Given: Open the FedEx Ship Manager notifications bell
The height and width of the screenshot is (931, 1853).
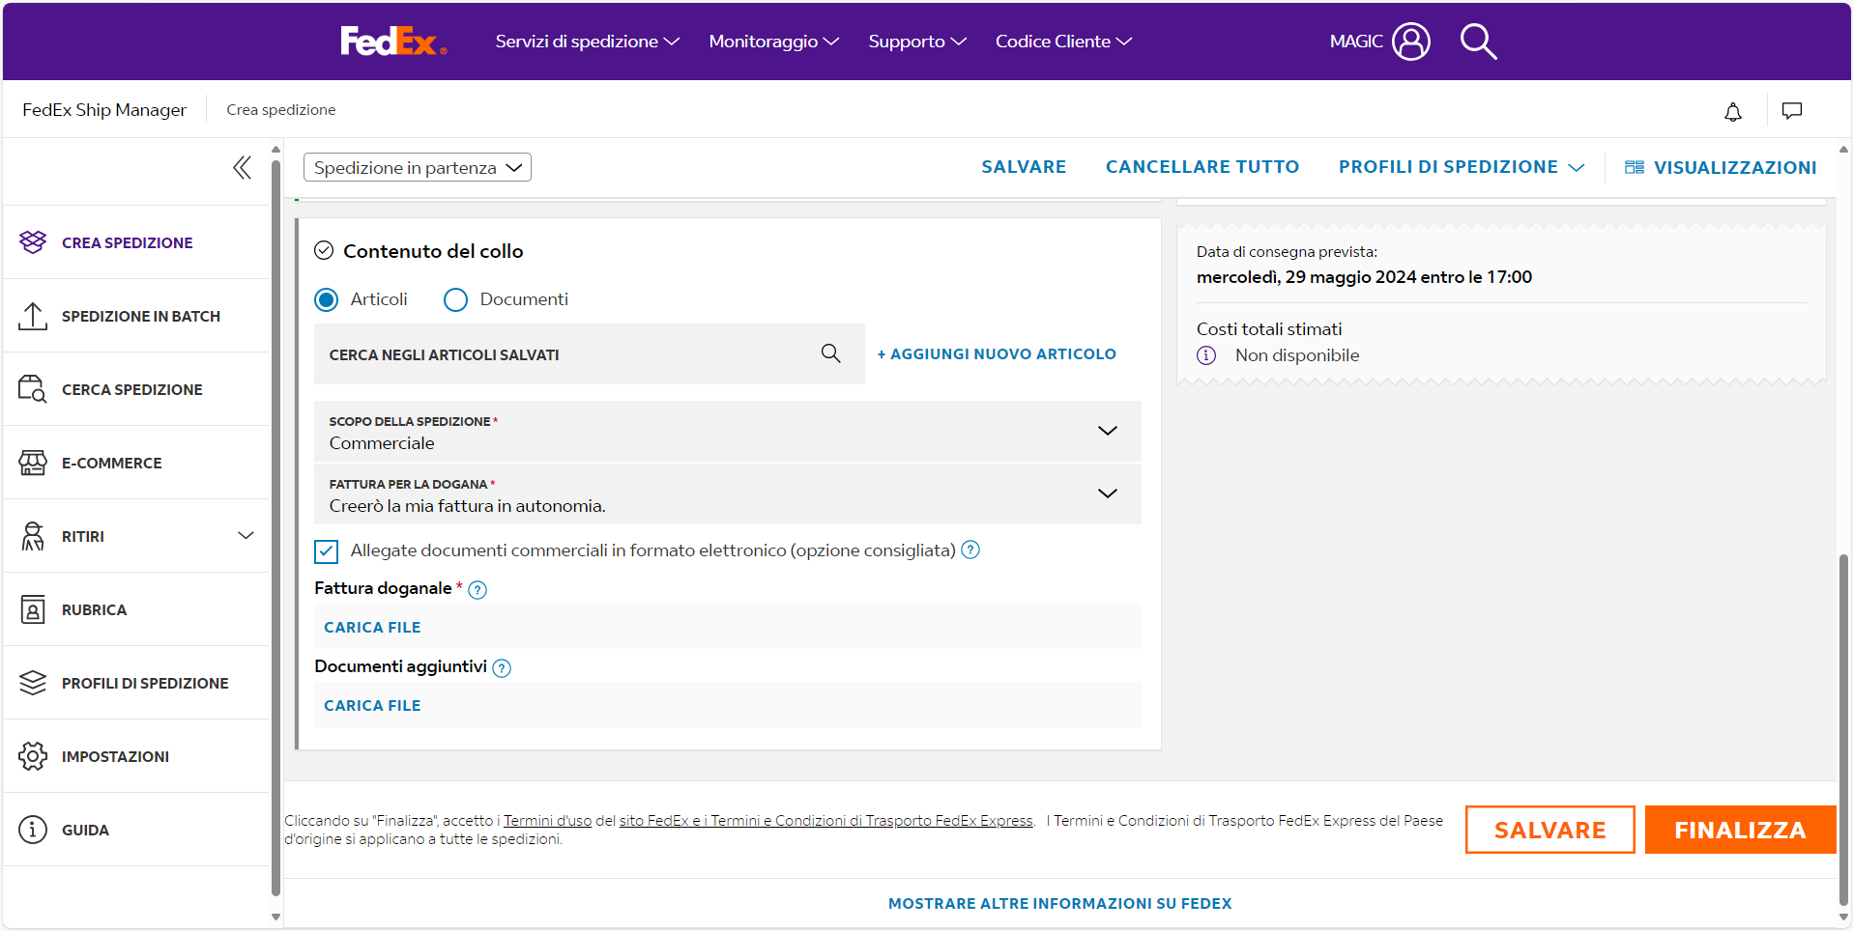Looking at the screenshot, I should pos(1733,111).
